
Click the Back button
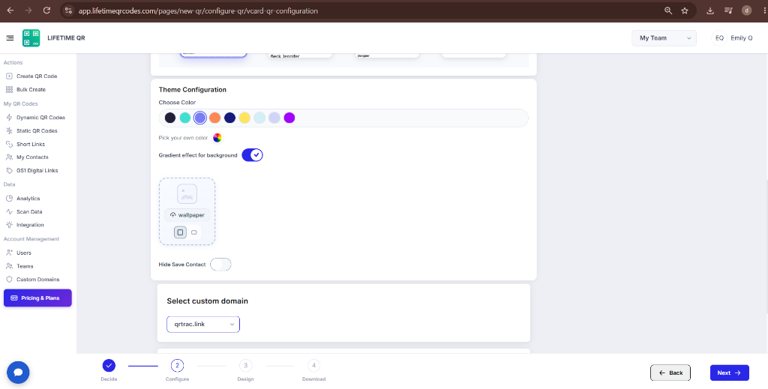tap(670, 373)
